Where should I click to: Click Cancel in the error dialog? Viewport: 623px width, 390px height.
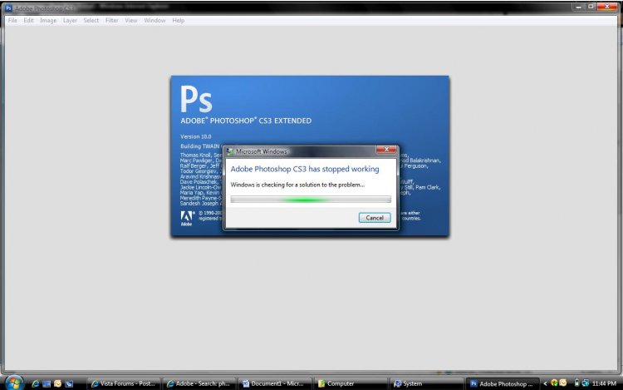375,218
